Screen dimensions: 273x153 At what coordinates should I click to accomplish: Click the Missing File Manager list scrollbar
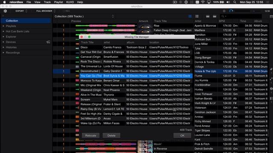[193, 47]
